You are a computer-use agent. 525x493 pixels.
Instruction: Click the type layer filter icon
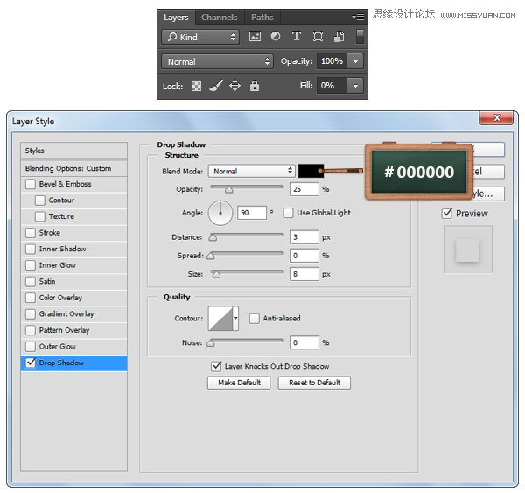pos(297,37)
